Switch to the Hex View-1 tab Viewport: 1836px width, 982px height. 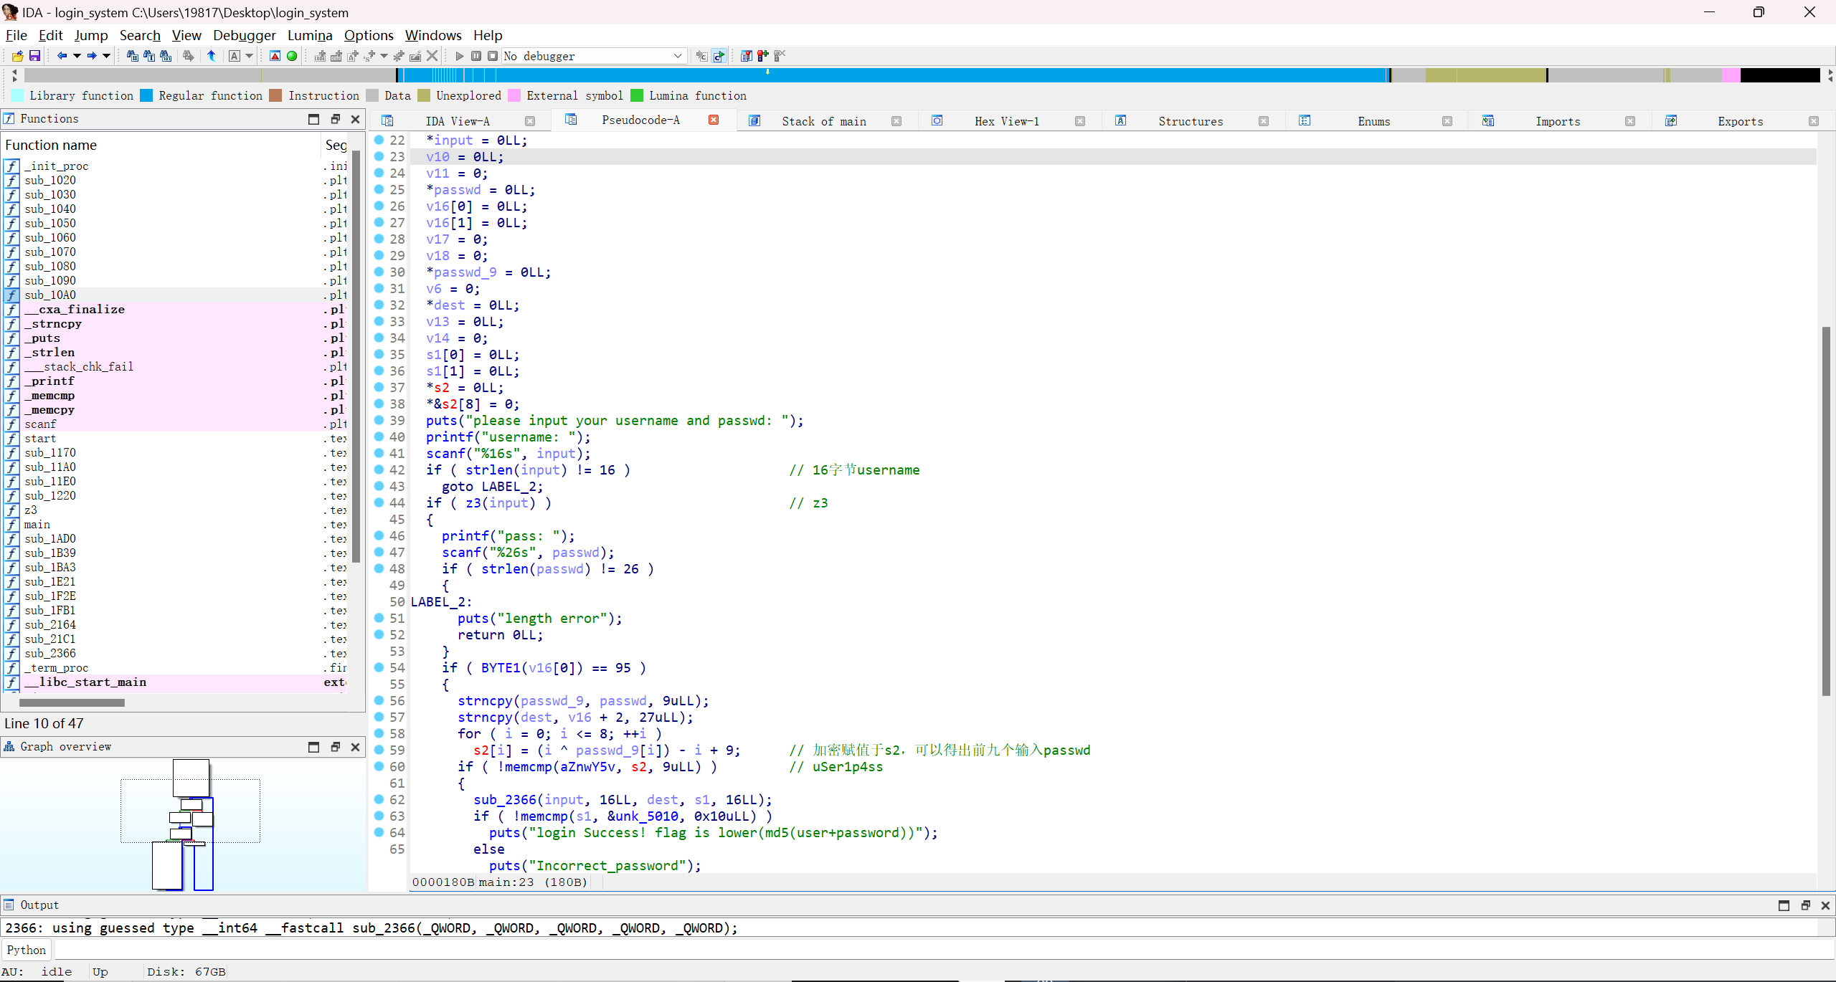(1006, 121)
